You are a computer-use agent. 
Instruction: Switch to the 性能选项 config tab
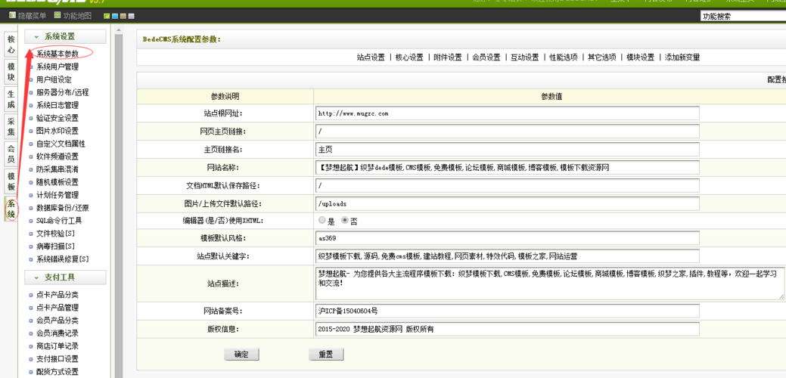point(564,57)
